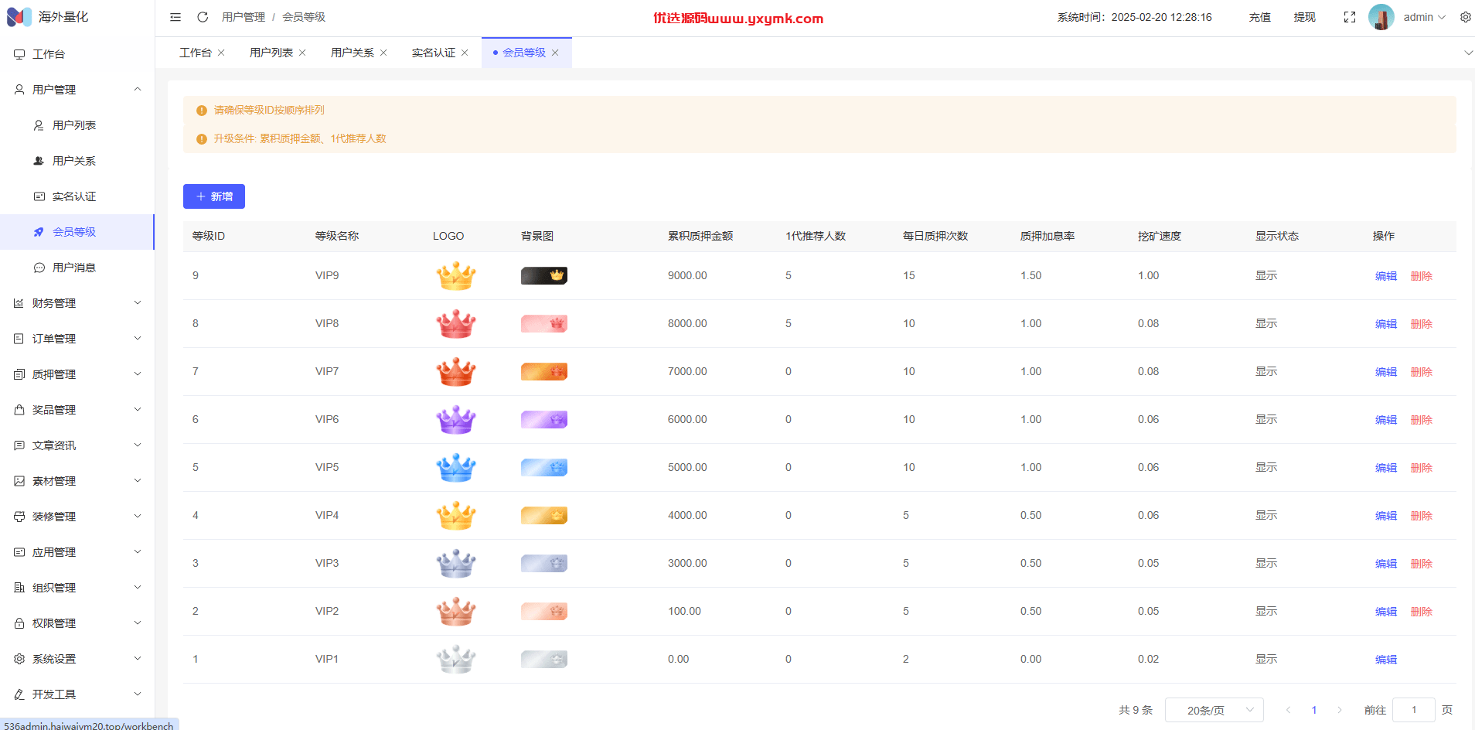Delete the VIP8 row
1475x730 pixels.
point(1422,324)
